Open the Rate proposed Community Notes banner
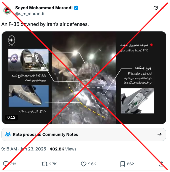 (84, 134)
